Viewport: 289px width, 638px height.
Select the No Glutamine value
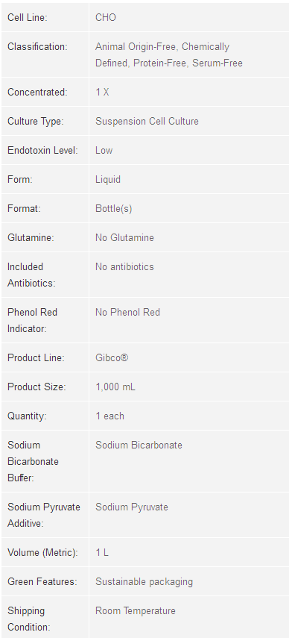[x=124, y=237]
